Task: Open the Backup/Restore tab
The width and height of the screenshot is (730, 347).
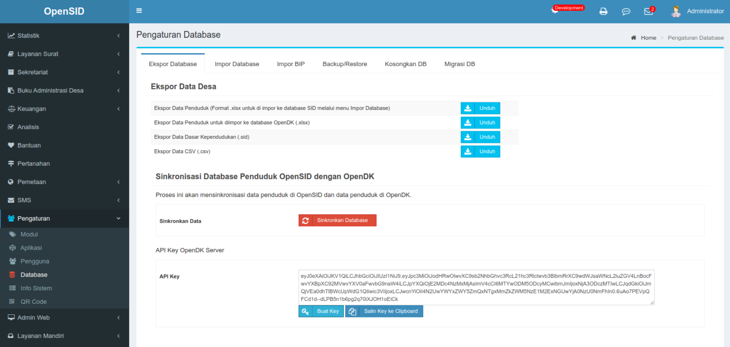Action: (x=345, y=64)
